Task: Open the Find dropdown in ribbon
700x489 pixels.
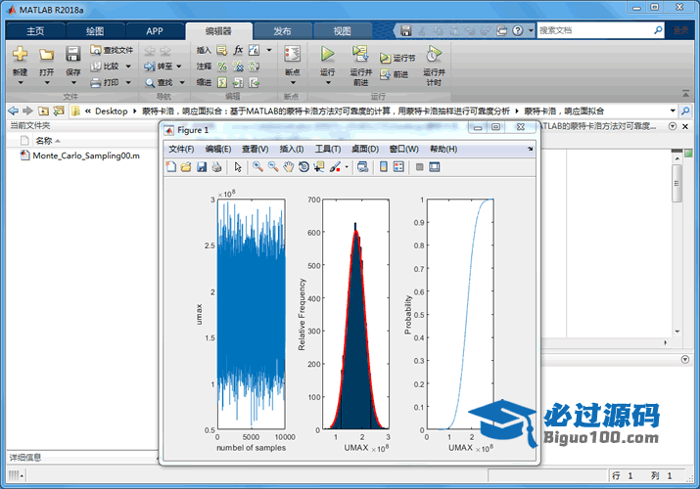Action: (x=182, y=82)
